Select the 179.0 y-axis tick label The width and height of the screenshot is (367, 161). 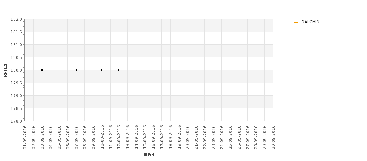point(16,96)
